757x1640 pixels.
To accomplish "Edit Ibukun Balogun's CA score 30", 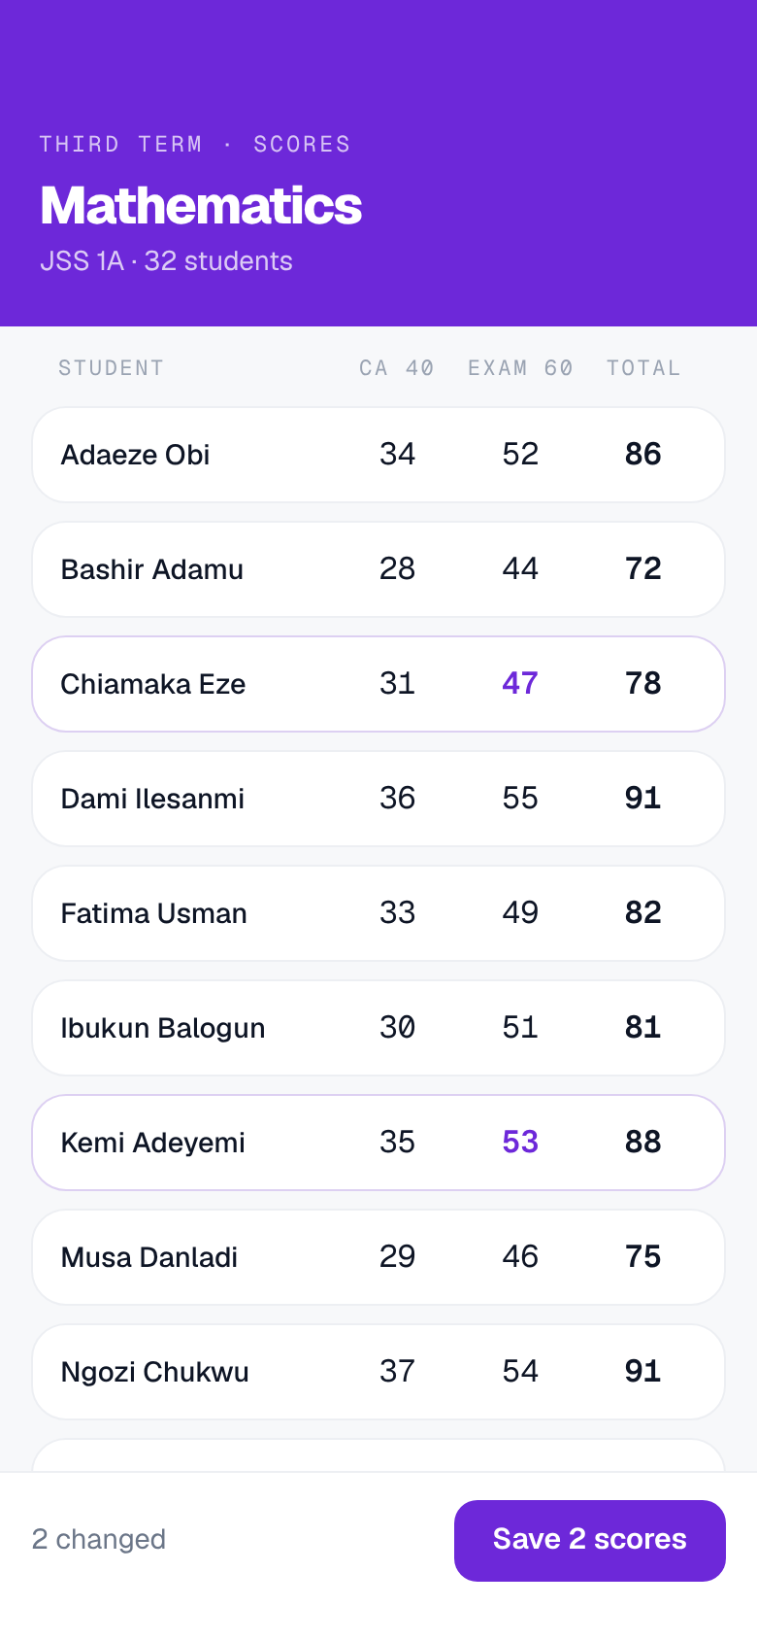I will pos(398,1027).
